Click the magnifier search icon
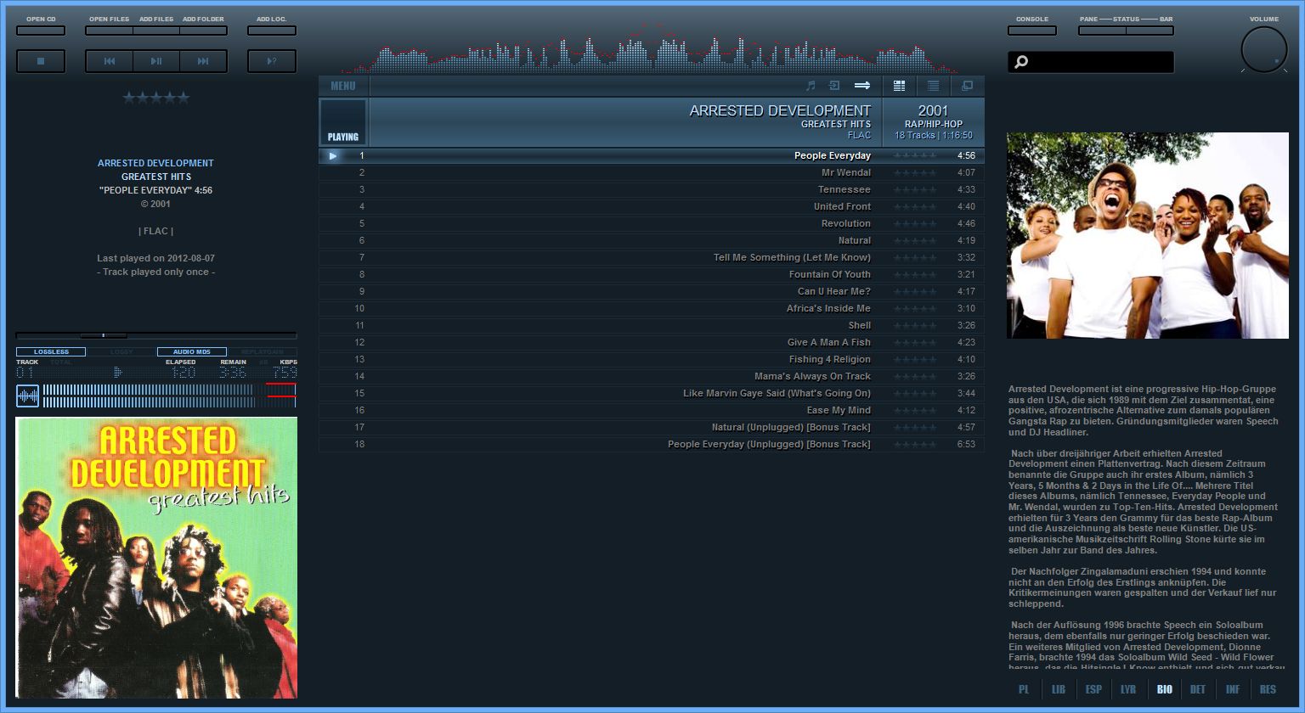Screen dimensions: 1305x713 [x=1021, y=62]
